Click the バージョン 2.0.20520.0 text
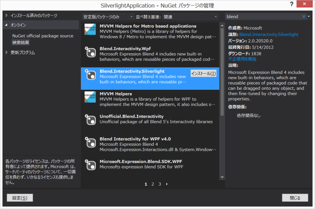This screenshot has width=315, height=209. point(250,41)
